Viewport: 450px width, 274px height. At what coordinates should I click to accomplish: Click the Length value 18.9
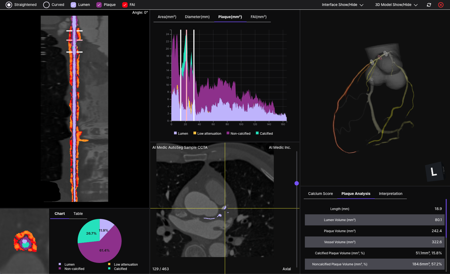[438, 209]
